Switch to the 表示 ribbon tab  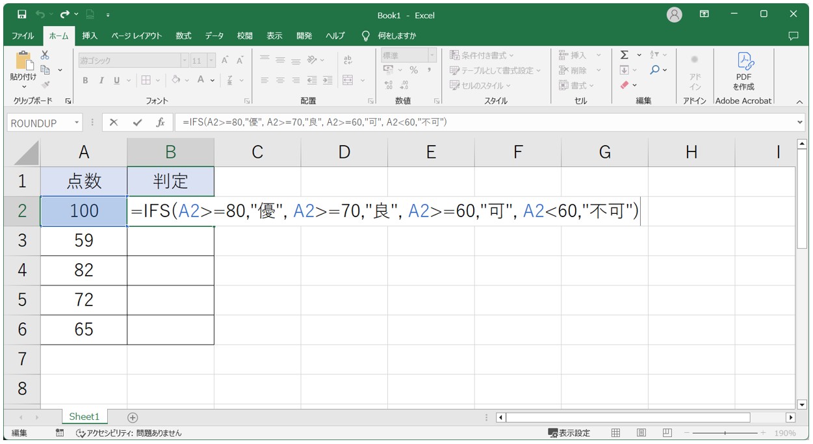[x=274, y=36]
